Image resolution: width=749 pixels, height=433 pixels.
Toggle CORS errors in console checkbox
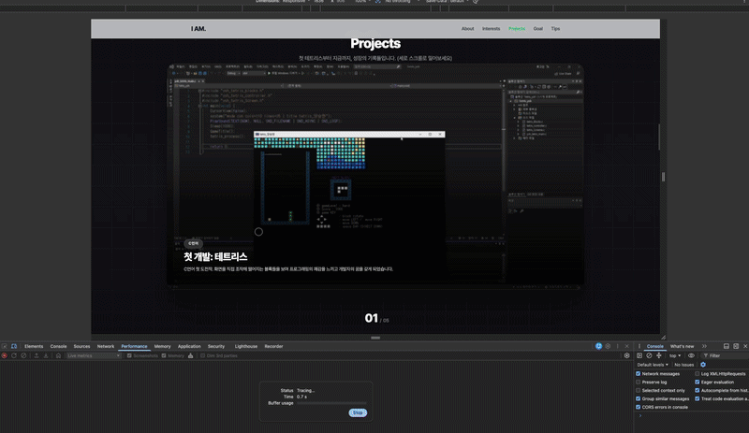coord(639,407)
